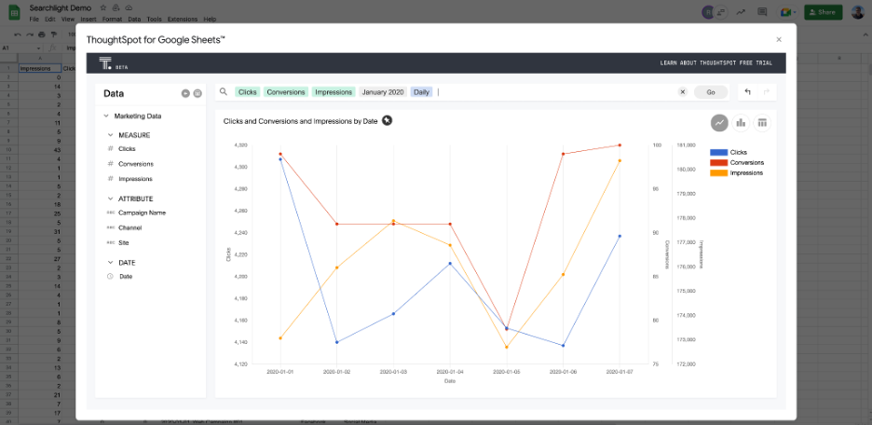Image resolution: width=872 pixels, height=425 pixels.
Task: Select the Site attribute
Action: (124, 242)
